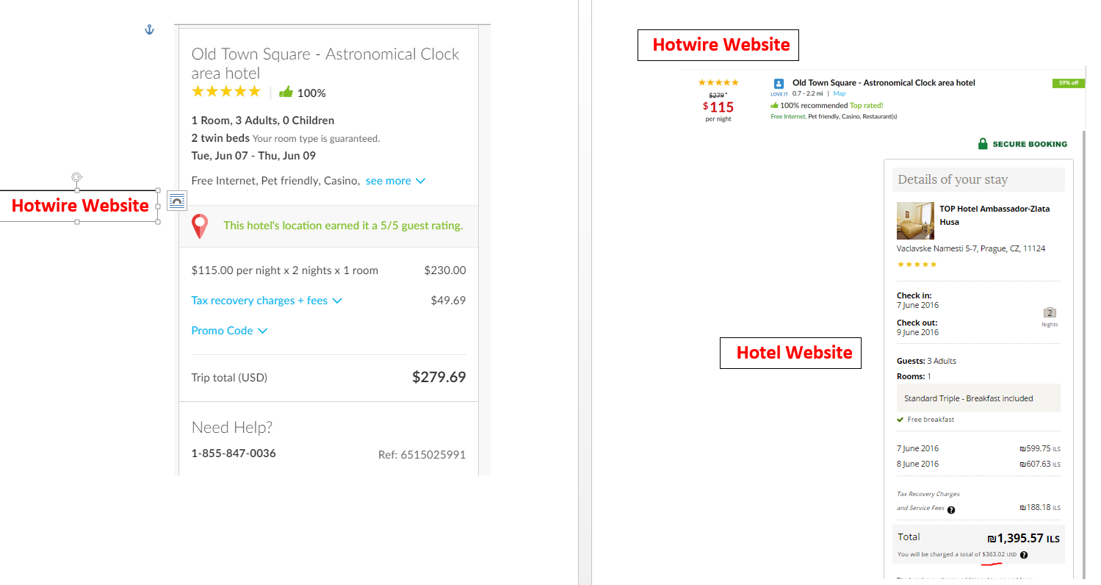This screenshot has height=585, width=1101.
Task: Click the 2 Nights calendar icon
Action: [1050, 312]
